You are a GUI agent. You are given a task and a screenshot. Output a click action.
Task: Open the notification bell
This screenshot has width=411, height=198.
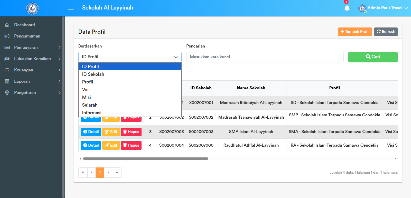[x=347, y=8]
